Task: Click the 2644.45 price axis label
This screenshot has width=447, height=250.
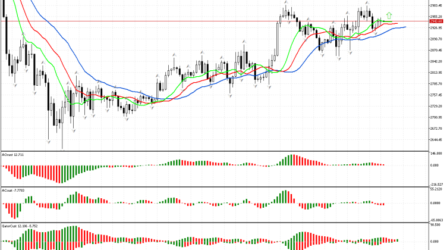Action: click(x=435, y=139)
